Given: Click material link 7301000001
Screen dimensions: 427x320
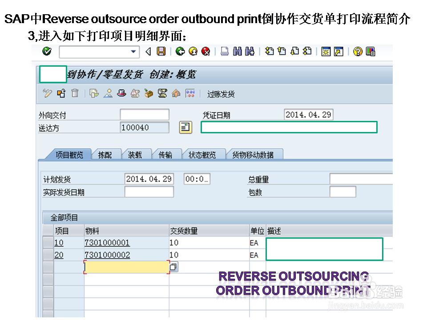Looking at the screenshot, I should pyautogui.click(x=107, y=243).
